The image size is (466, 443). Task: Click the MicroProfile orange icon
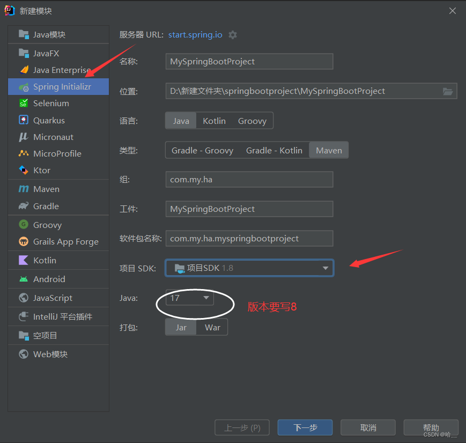point(24,153)
